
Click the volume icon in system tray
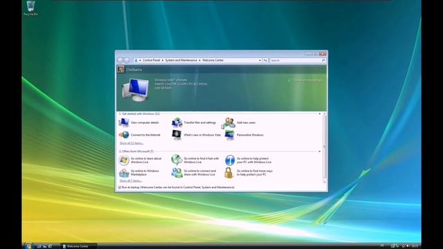[x=408, y=246]
